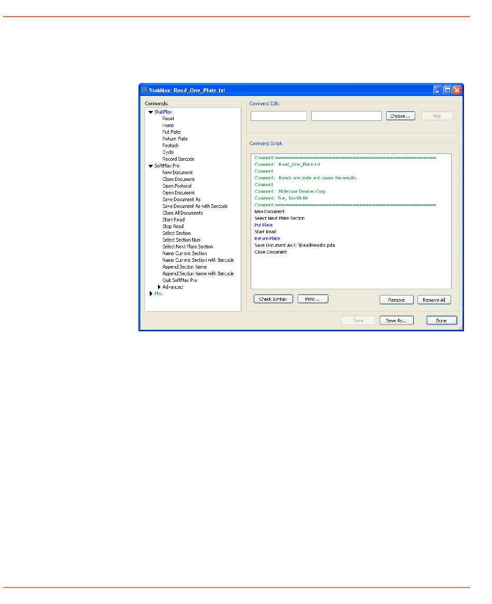Image resolution: width=492 pixels, height=604 pixels.
Task: Click the Save As... button
Action: [x=396, y=320]
